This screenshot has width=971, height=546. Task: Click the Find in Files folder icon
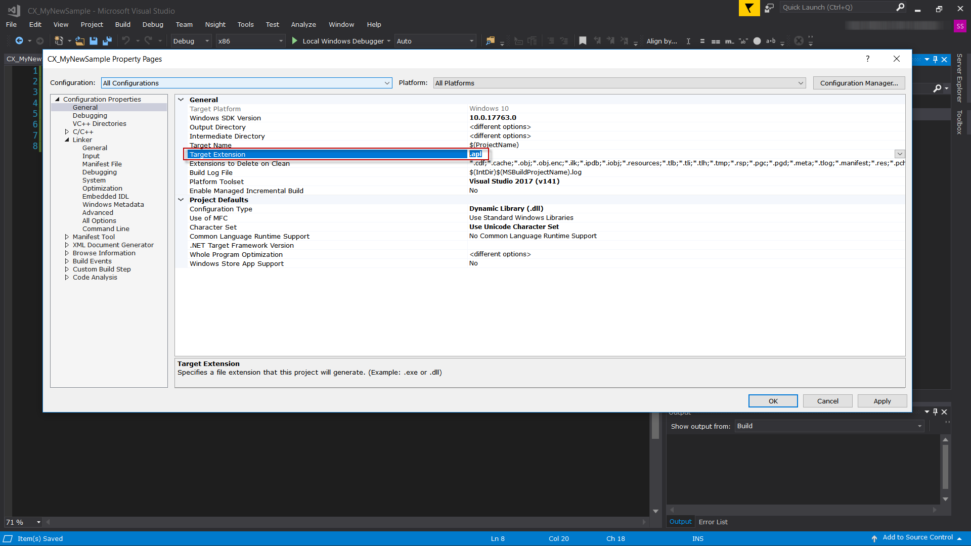[490, 41]
